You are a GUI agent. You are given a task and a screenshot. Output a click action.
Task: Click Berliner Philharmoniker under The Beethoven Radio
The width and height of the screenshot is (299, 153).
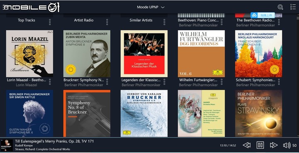click(255, 25)
